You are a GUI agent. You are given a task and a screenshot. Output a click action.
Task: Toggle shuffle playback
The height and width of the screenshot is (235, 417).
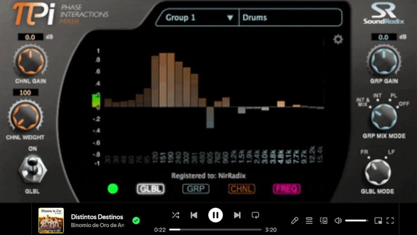tap(176, 215)
